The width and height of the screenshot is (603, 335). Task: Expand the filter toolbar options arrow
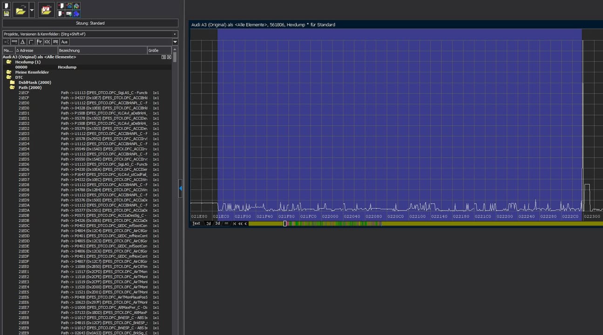coord(175,42)
